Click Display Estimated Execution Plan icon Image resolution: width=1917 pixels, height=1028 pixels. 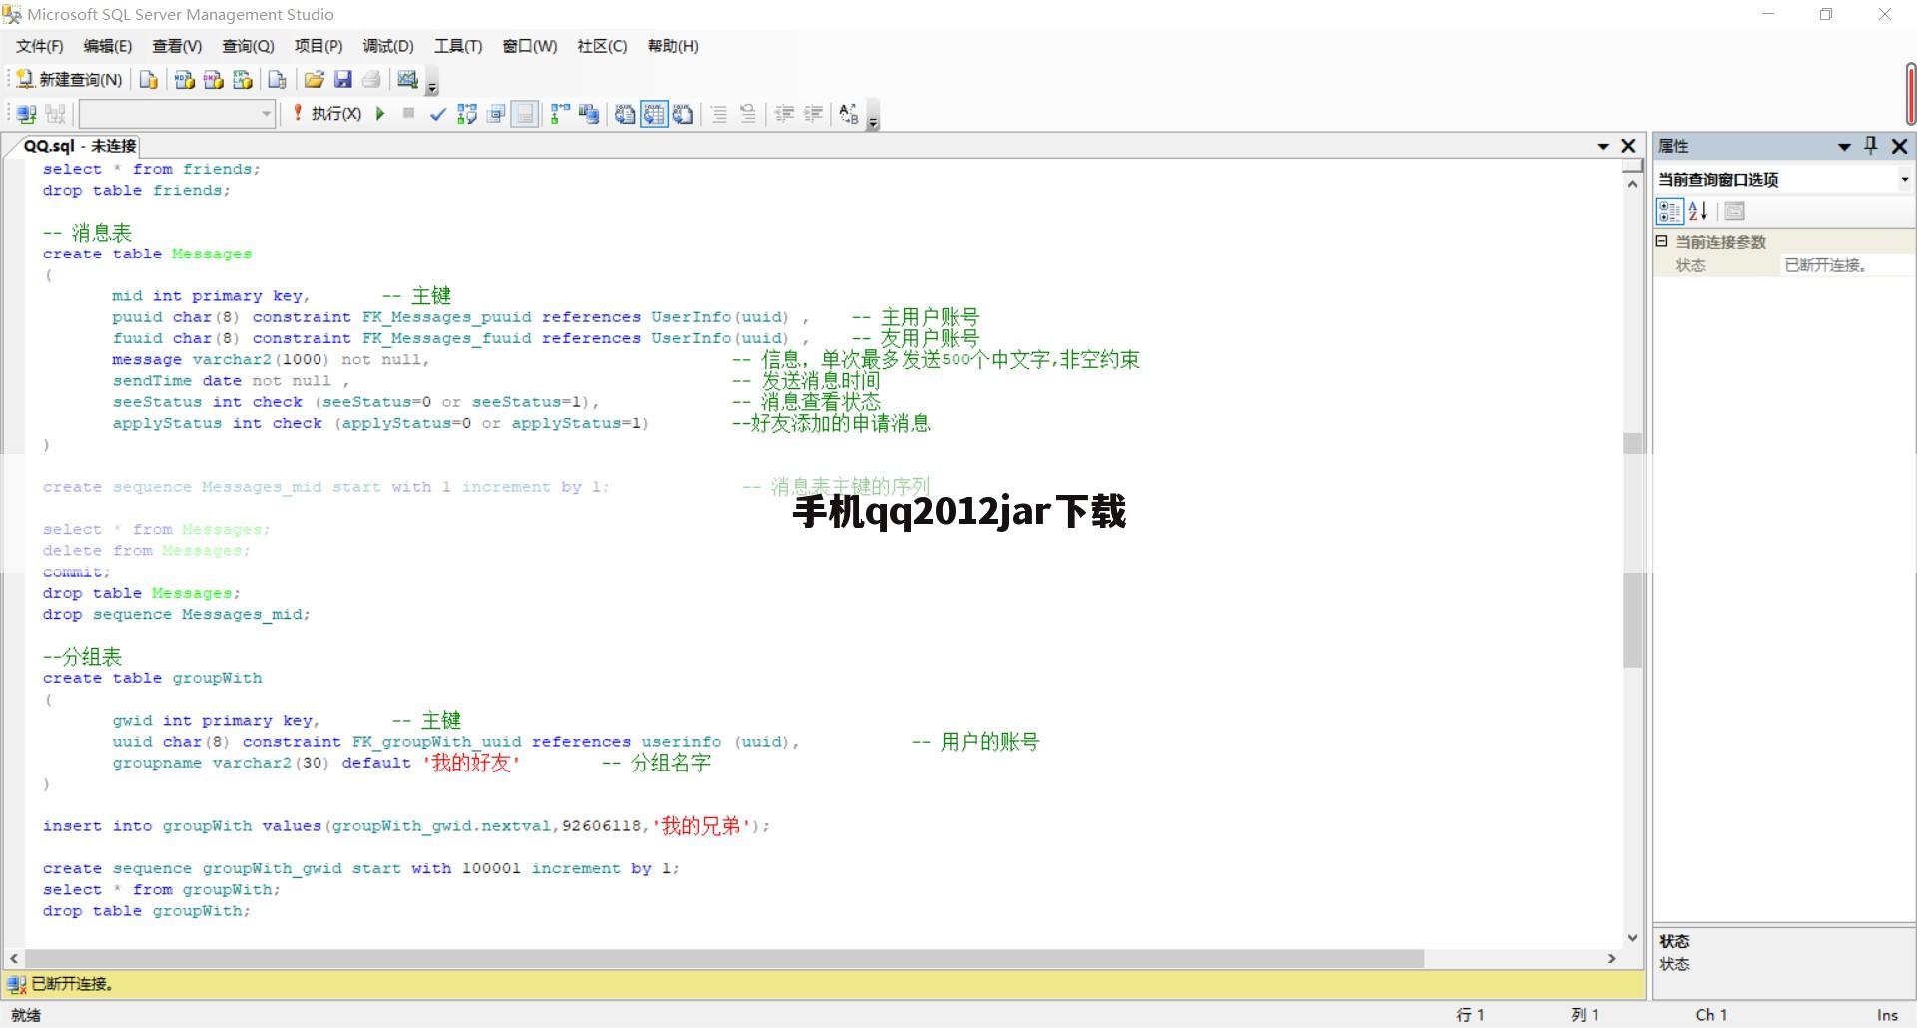tap(466, 114)
